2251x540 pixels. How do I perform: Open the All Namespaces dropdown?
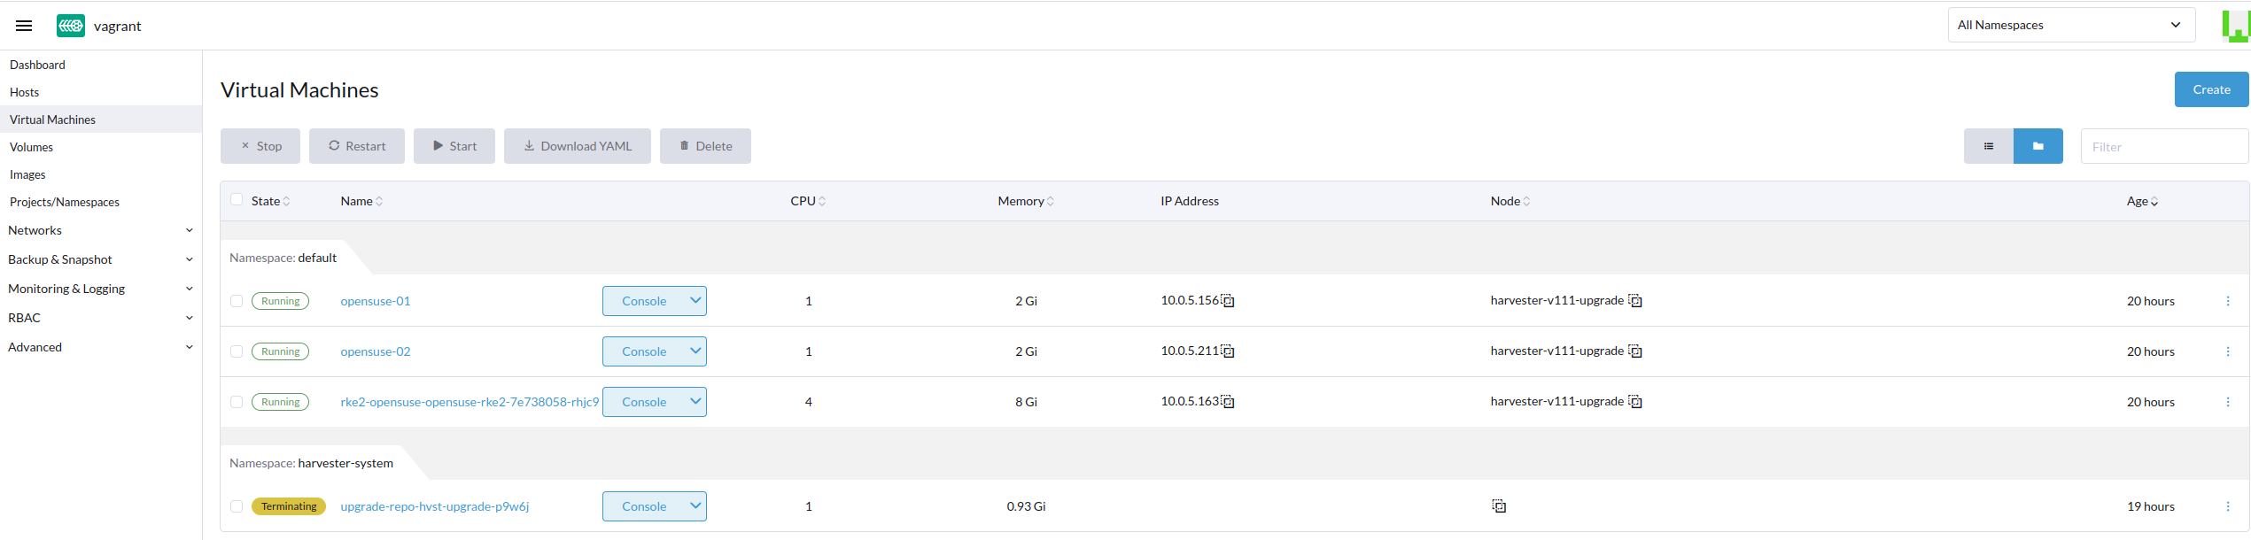point(2070,24)
